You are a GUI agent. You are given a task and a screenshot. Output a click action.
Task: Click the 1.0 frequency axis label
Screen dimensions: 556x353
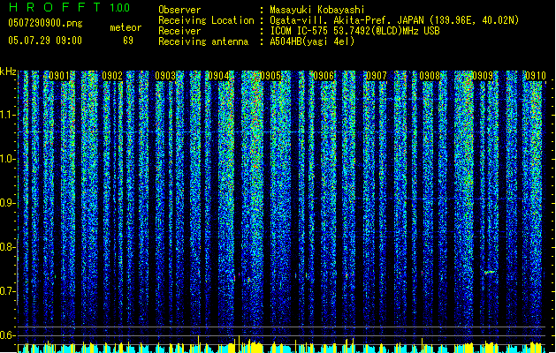[x=7, y=159]
